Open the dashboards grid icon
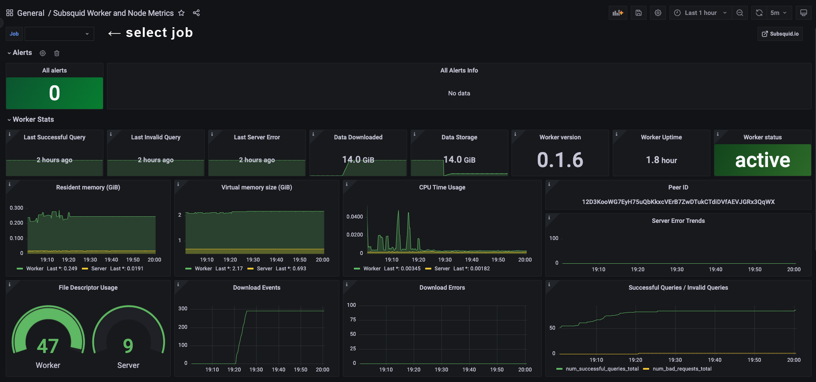Screen dimensions: 816x382 pos(10,13)
